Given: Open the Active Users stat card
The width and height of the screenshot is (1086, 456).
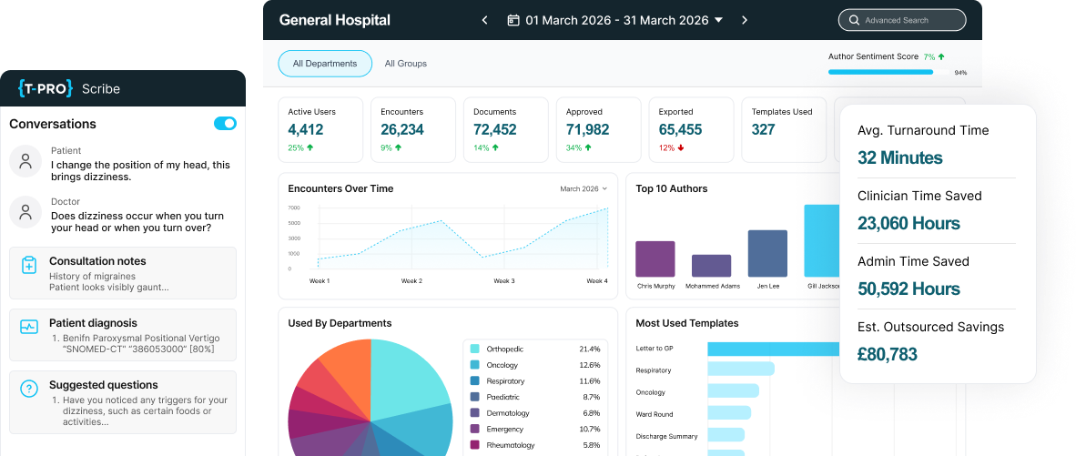Looking at the screenshot, I should tap(320, 128).
